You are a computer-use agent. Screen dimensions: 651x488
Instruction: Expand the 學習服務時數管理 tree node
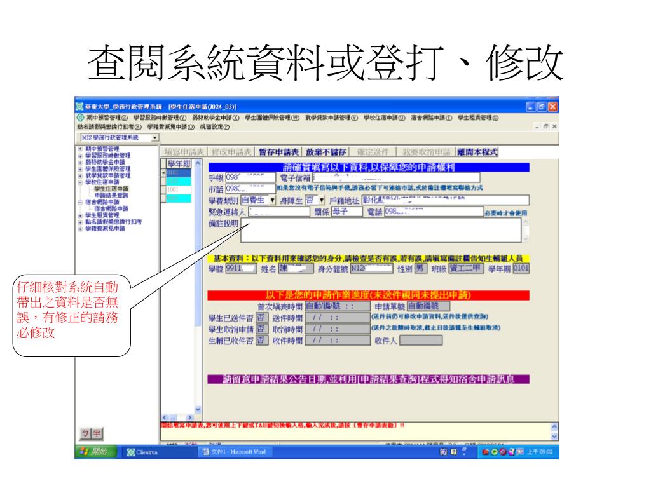(x=80, y=155)
